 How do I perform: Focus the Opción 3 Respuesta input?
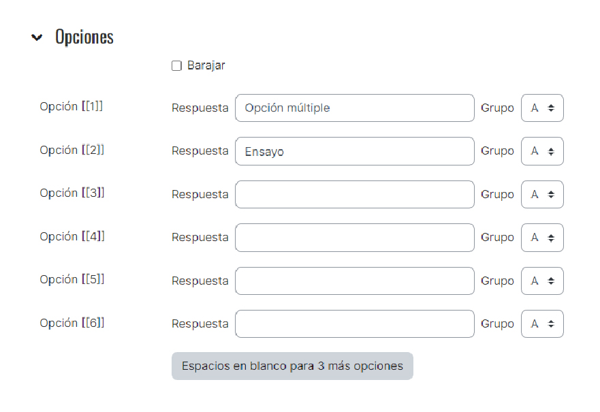(x=355, y=194)
